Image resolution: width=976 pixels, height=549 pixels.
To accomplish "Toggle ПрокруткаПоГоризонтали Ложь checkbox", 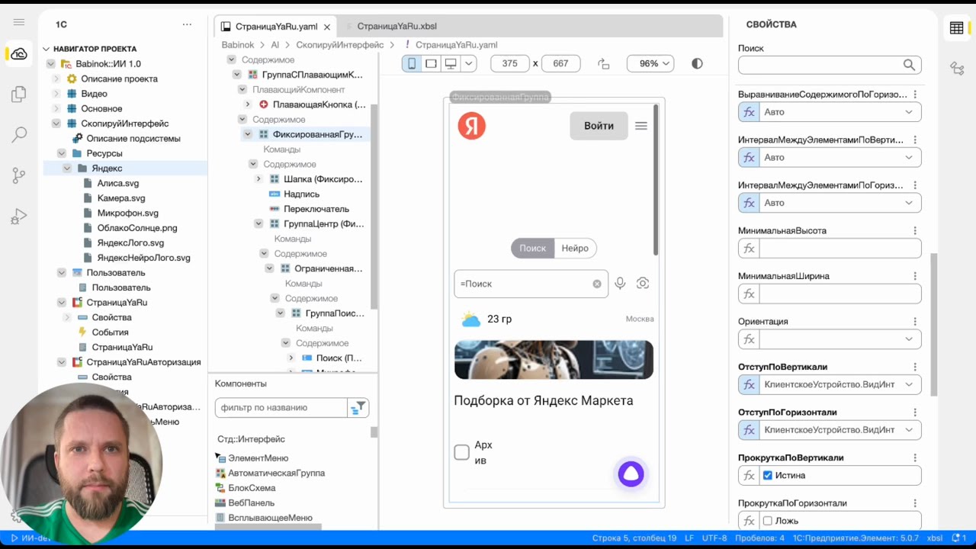I will point(768,521).
